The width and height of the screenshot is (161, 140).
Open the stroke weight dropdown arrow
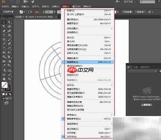(x=54, y=12)
